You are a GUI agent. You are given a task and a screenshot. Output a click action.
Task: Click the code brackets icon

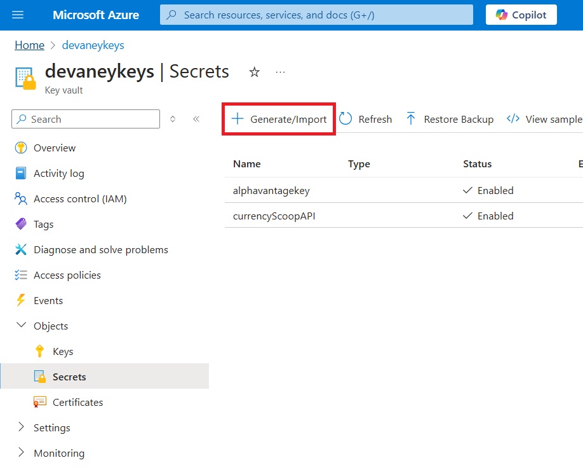(x=513, y=119)
